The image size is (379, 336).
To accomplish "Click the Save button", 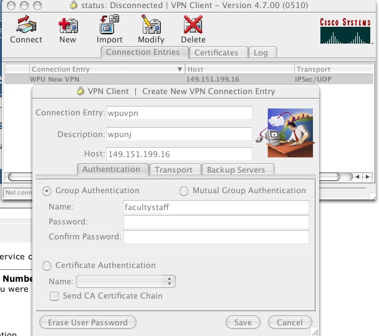I will coord(243,322).
